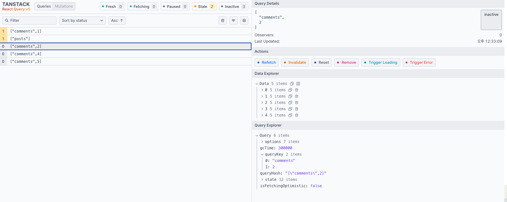Select the ["comments",1] query row
The width and height of the screenshot is (507, 202).
point(126,31)
